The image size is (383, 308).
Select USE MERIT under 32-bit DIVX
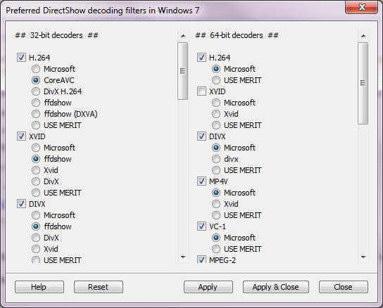(x=36, y=259)
